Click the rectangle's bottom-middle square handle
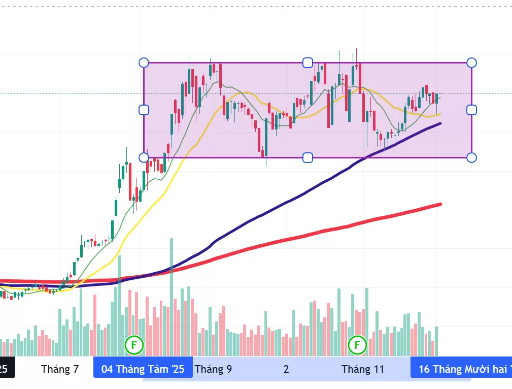Screen dimensions: 512x389 tap(308, 157)
